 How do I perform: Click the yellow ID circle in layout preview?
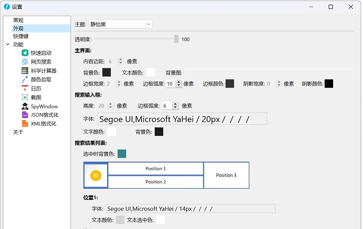tap(96, 175)
